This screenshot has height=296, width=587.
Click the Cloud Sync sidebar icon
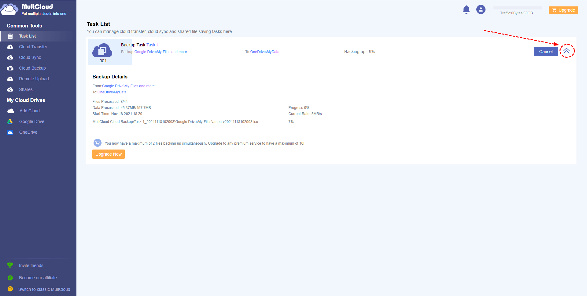10,57
